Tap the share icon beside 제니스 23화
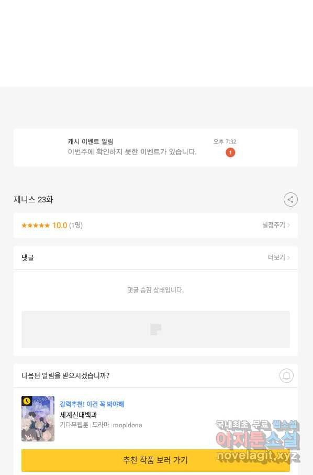 (290, 199)
